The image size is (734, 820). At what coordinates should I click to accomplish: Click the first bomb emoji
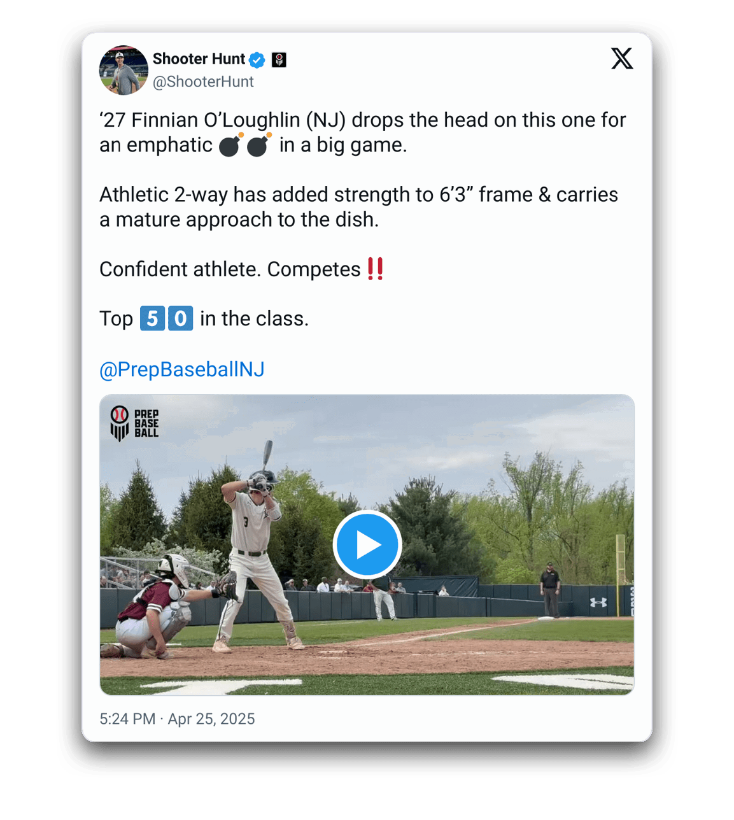(230, 145)
